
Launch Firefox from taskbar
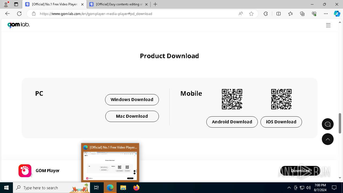[136, 188]
